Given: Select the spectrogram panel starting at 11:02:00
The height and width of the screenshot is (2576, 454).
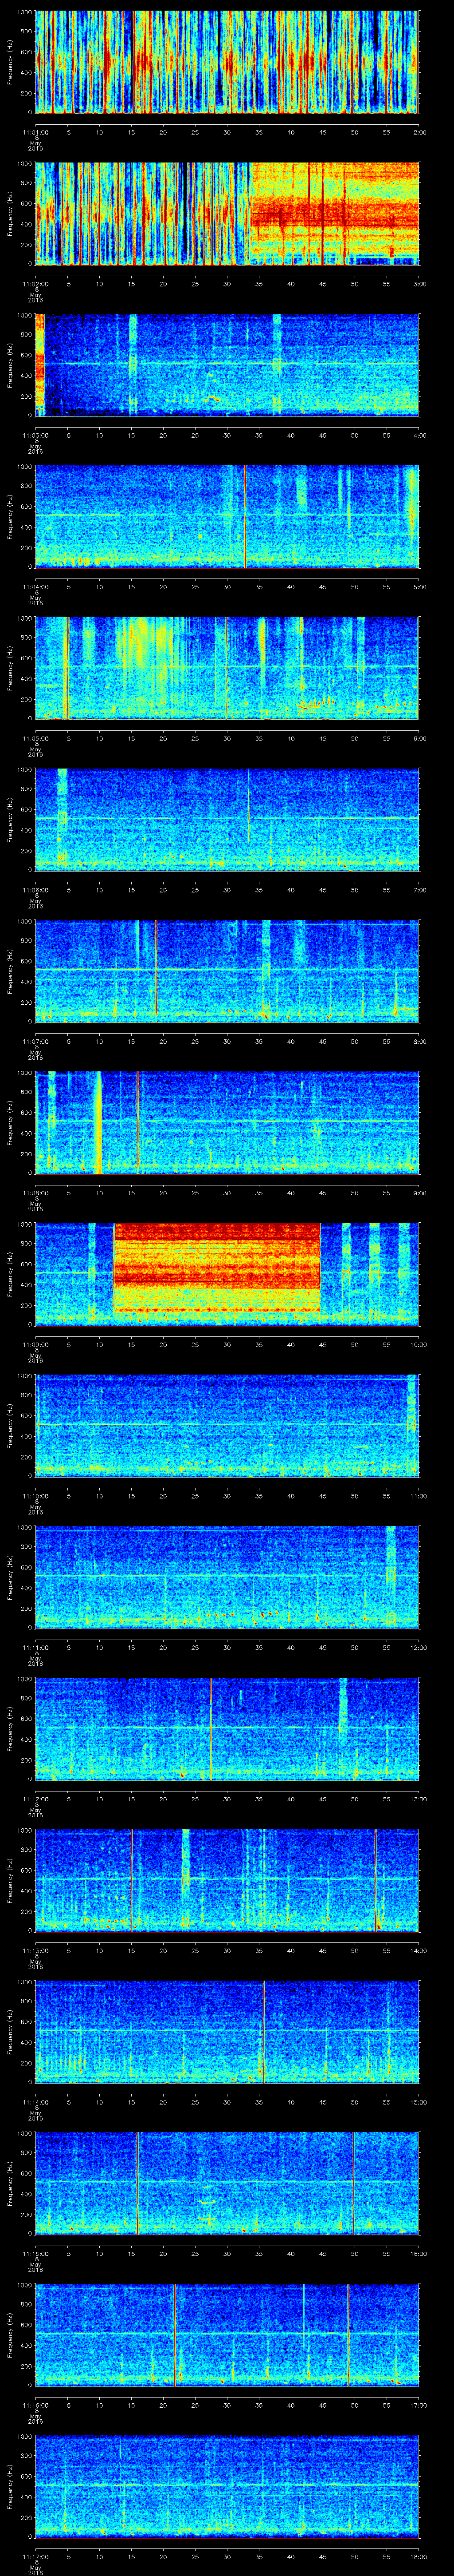Looking at the screenshot, I should point(227,213).
